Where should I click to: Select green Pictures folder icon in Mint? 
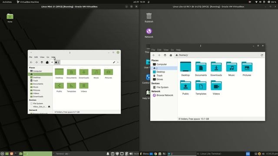tap(109, 72)
